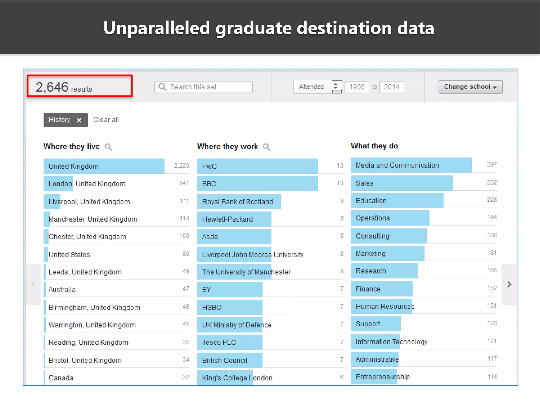This screenshot has height=405, width=540.
Task: Filter employers by BBC
Action: (x=270, y=184)
